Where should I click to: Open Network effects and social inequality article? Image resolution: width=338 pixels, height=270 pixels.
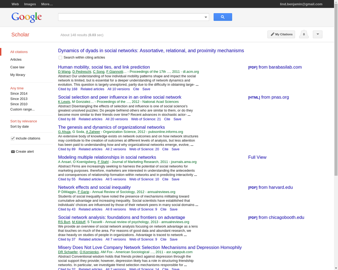[94, 187]
